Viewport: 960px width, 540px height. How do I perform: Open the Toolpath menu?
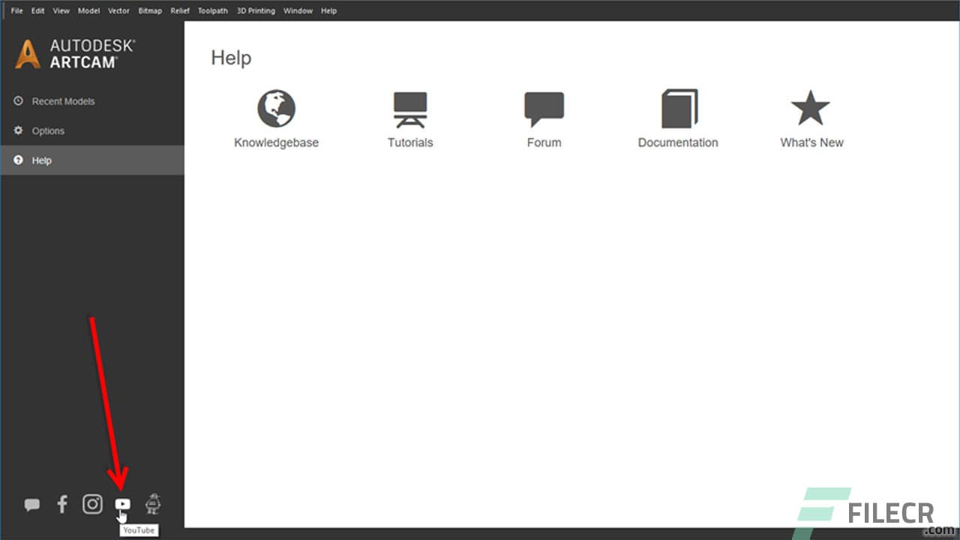(212, 10)
